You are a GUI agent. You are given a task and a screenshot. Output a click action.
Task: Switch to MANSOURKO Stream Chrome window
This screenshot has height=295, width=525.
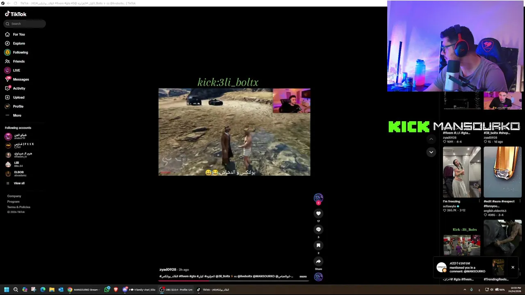pos(83,290)
